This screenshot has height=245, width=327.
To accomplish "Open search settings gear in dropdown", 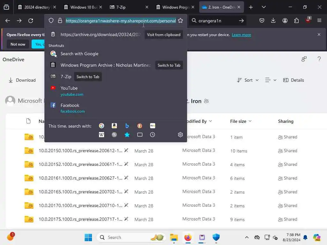I will 180,135.
